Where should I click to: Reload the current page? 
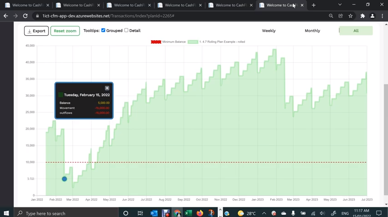[x=25, y=16]
